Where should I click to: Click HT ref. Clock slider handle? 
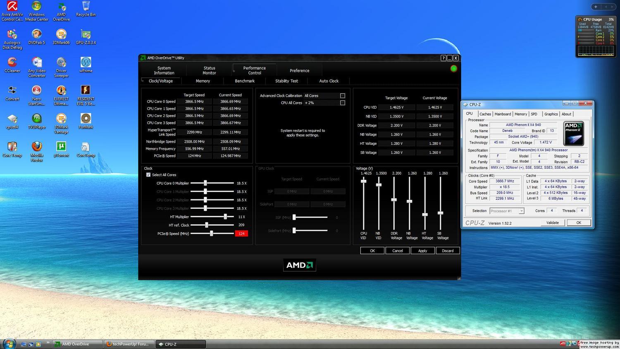point(206,225)
